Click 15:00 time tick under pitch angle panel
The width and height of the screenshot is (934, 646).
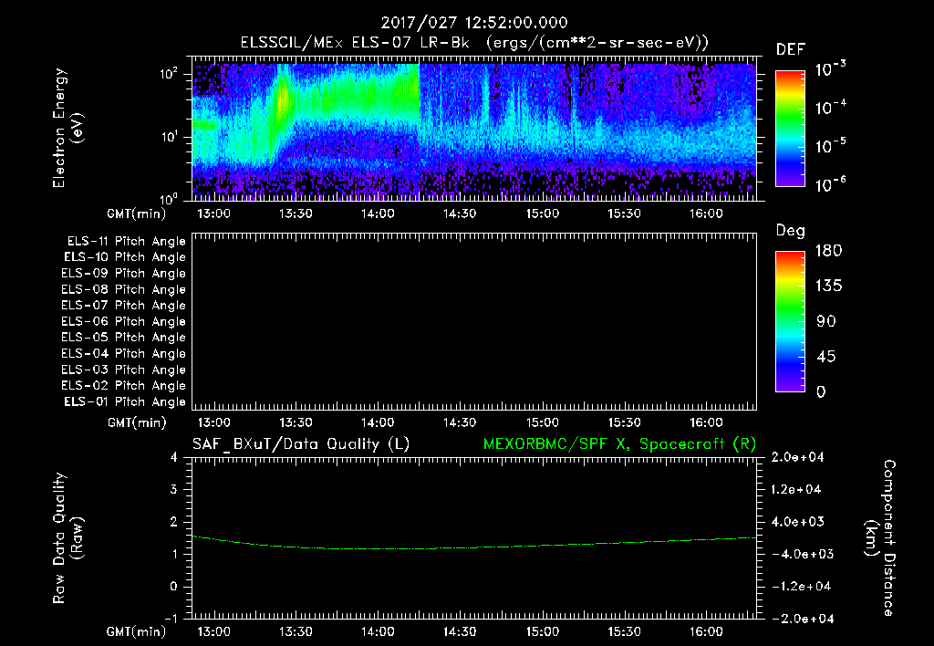[x=542, y=423]
